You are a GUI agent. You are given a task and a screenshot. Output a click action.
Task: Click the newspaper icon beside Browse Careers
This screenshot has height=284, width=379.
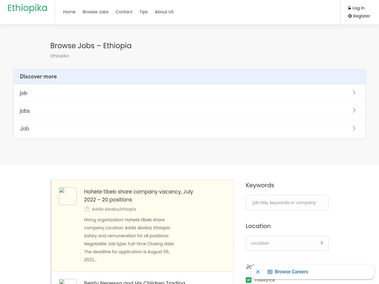click(x=270, y=272)
